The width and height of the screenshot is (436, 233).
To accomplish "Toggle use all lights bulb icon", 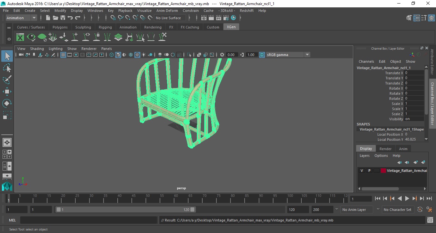I will pyautogui.click(x=144, y=55).
